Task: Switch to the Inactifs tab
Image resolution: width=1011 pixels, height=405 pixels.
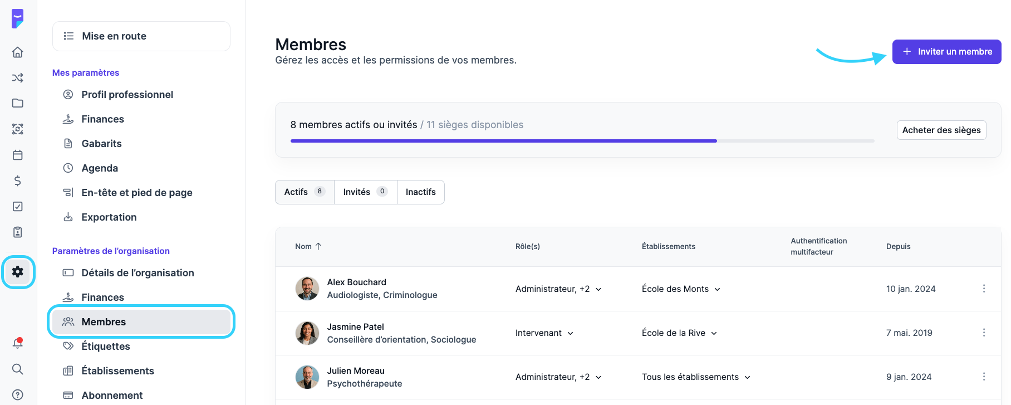Action: coord(420,192)
